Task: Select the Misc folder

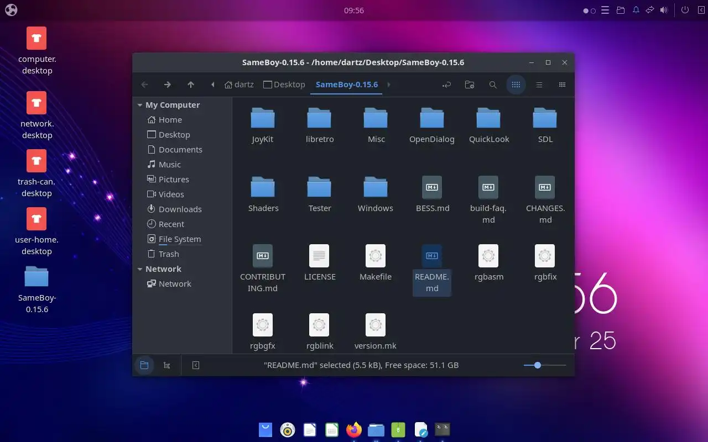Action: click(x=376, y=126)
